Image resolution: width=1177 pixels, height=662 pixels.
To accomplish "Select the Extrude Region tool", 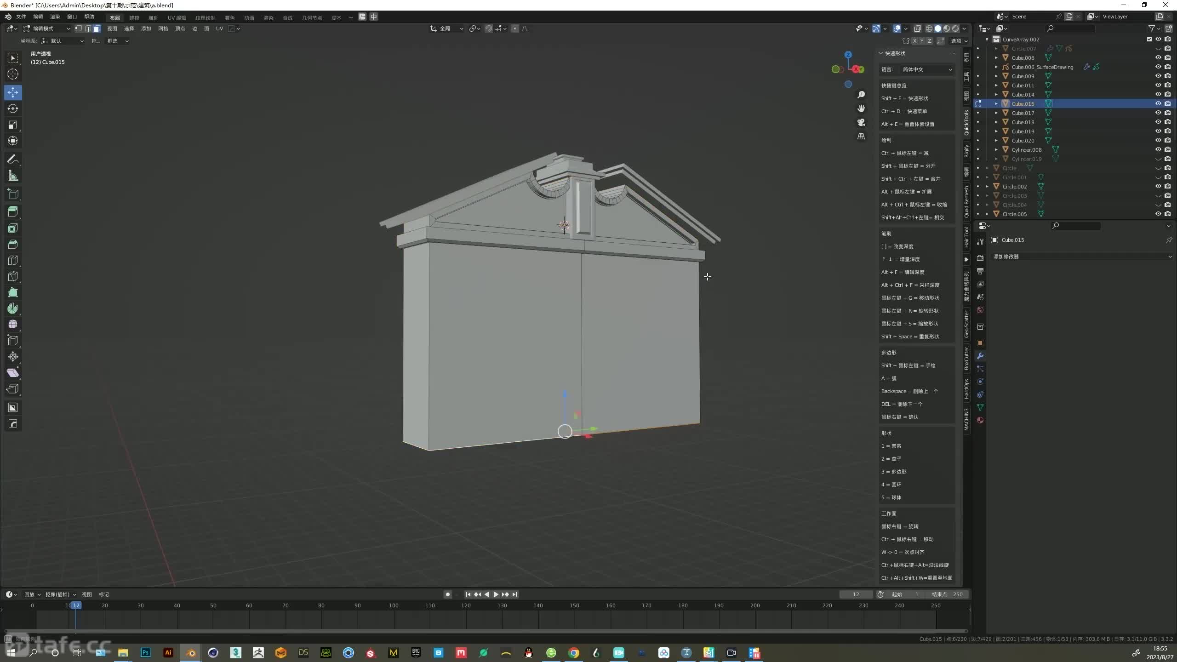I will [x=13, y=211].
